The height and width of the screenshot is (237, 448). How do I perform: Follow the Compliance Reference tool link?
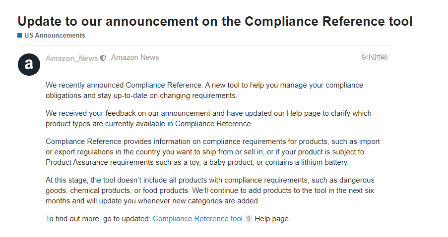[x=198, y=219]
